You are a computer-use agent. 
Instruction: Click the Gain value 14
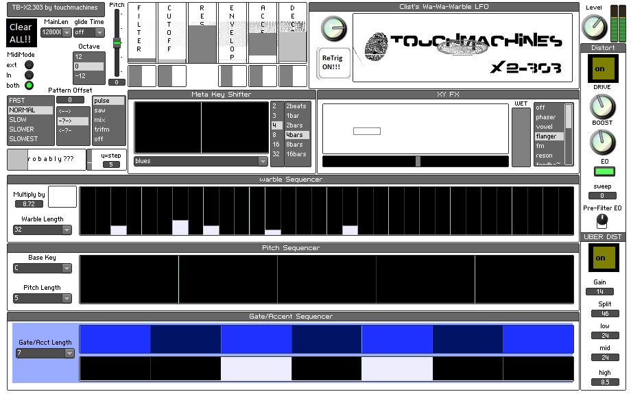tap(599, 291)
